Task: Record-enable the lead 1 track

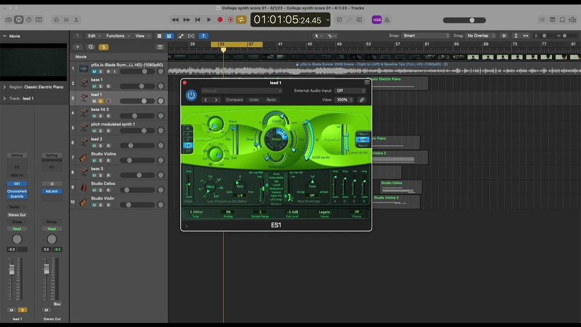Action: click(108, 101)
